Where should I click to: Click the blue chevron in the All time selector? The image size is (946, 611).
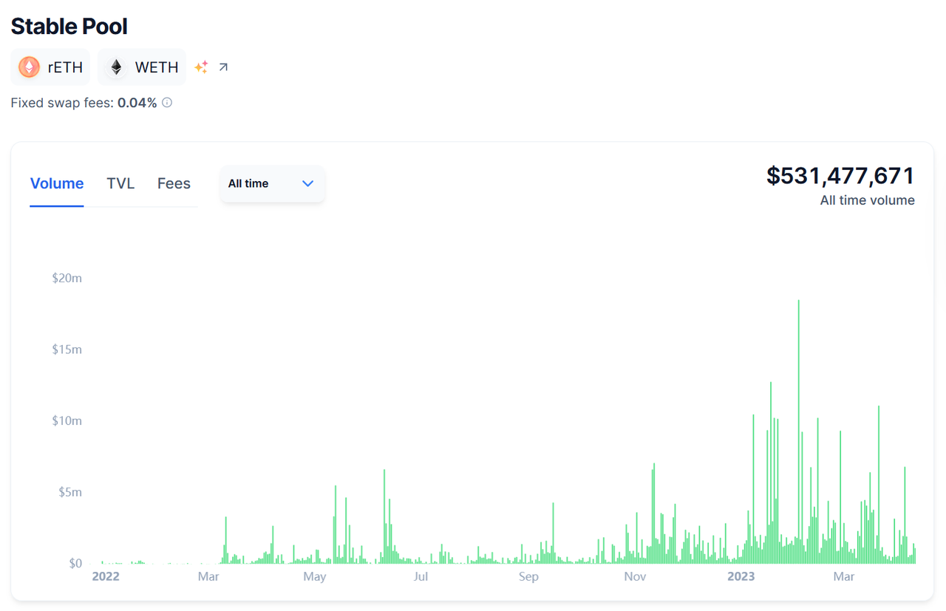click(x=308, y=183)
